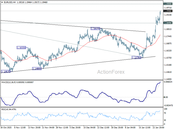Click the MACD axis value -0.003475
This screenshot has width=173, height=130.
[x=168, y=105]
